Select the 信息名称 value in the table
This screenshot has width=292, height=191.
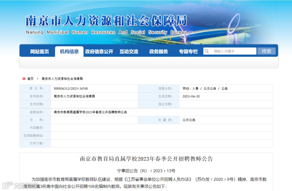[90, 112]
